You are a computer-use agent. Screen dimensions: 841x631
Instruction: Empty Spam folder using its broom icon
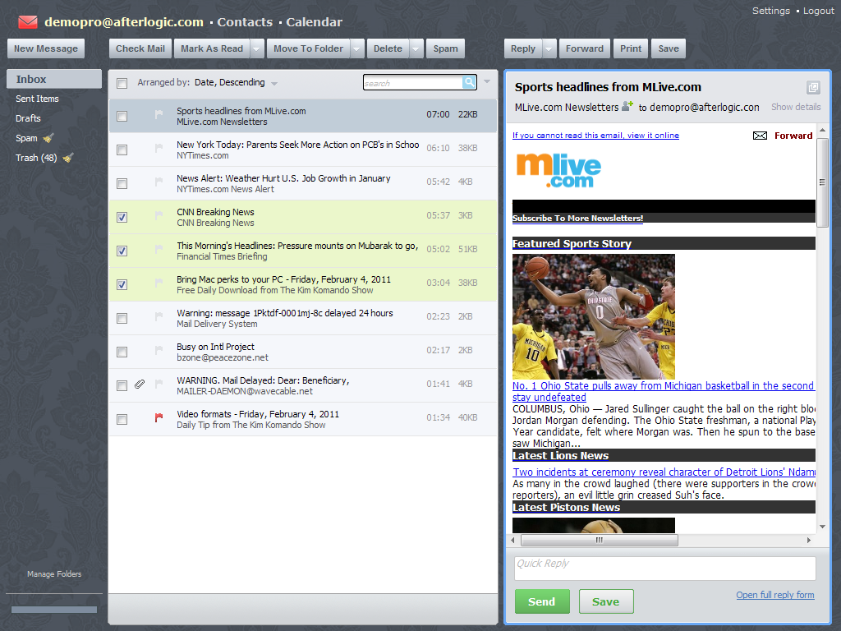tap(48, 138)
